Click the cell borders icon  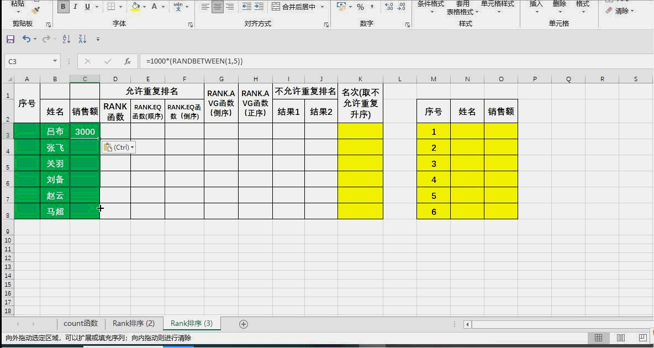112,6
